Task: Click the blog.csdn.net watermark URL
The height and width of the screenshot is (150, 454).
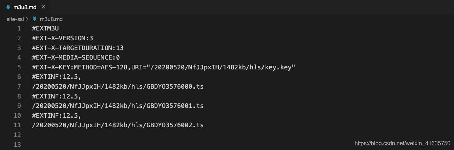Action: (402, 143)
